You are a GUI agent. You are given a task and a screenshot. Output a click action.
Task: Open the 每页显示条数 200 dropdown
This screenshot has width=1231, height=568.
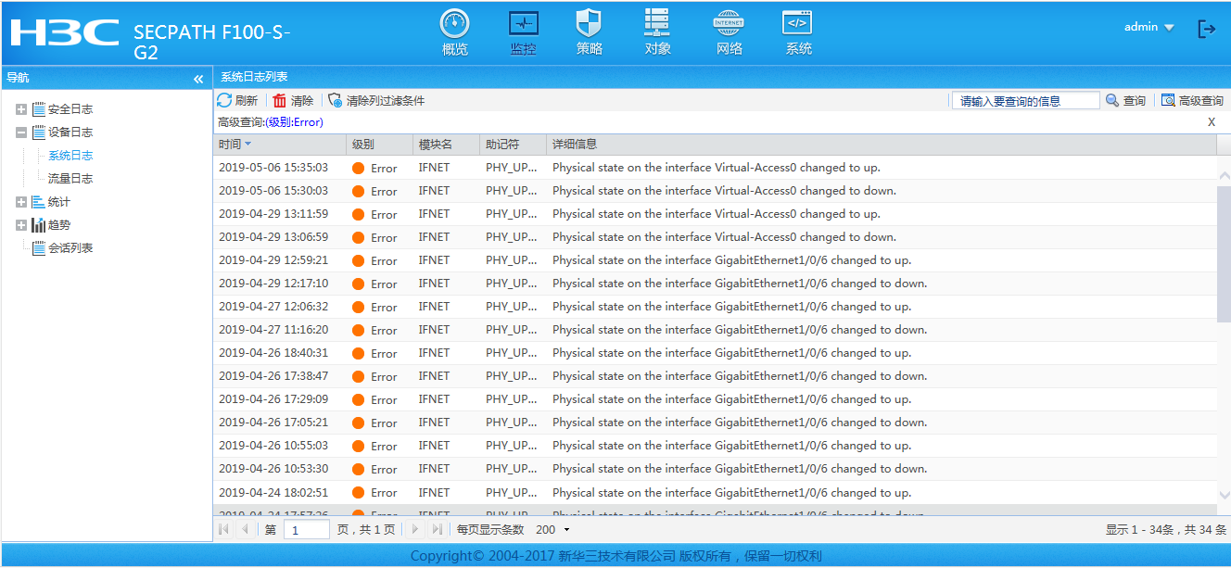pyautogui.click(x=553, y=530)
